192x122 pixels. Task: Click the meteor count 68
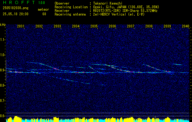point(44,14)
